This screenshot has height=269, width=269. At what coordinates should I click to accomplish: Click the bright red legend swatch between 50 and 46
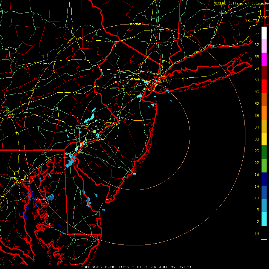point(264,86)
